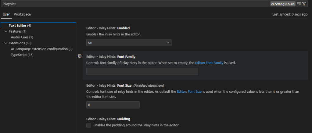Select Text Editor in settings tree
The height and width of the screenshot is (133, 312).
pyautogui.click(x=20, y=25)
